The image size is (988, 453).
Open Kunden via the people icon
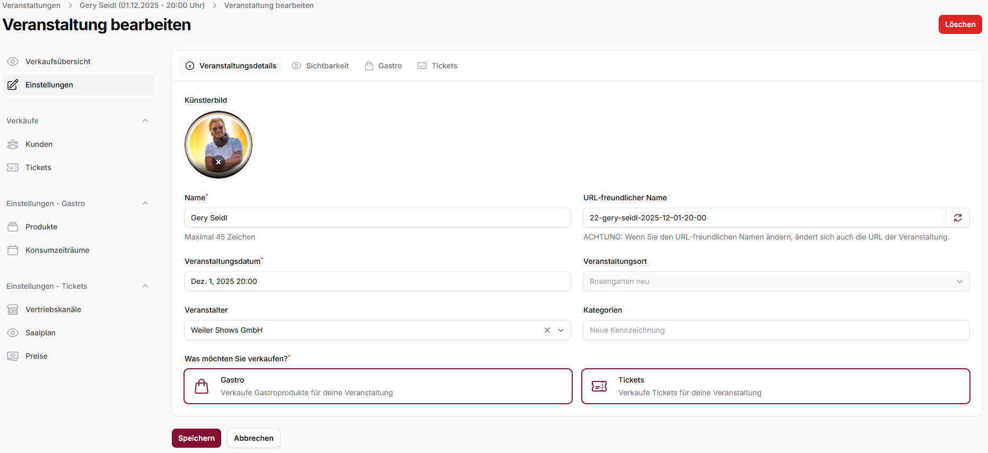13,144
